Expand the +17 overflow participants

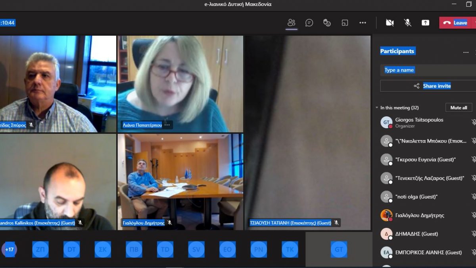[9, 250]
